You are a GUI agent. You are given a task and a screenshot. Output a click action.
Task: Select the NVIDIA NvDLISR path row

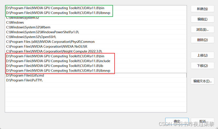pyautogui.click(x=96, y=47)
